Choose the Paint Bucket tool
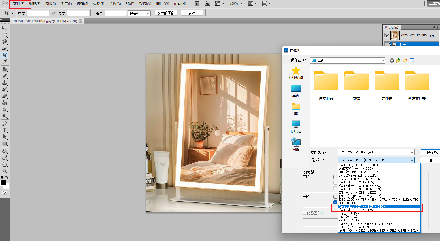The image size is (440, 241). coord(5,103)
